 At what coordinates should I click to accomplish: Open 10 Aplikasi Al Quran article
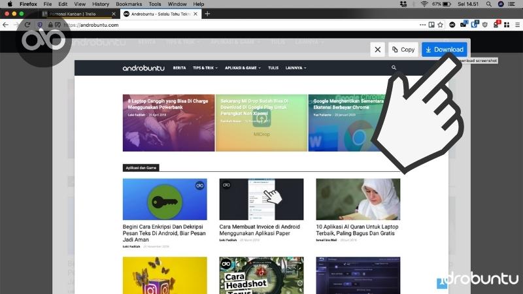[357, 230]
